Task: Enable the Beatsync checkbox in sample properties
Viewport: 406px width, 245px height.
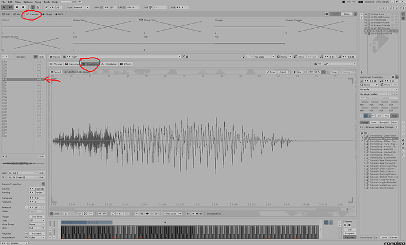Action: (26, 207)
